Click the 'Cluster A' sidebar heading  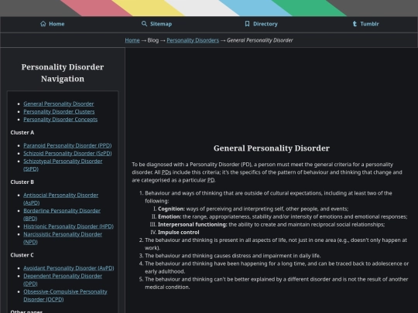pos(22,133)
